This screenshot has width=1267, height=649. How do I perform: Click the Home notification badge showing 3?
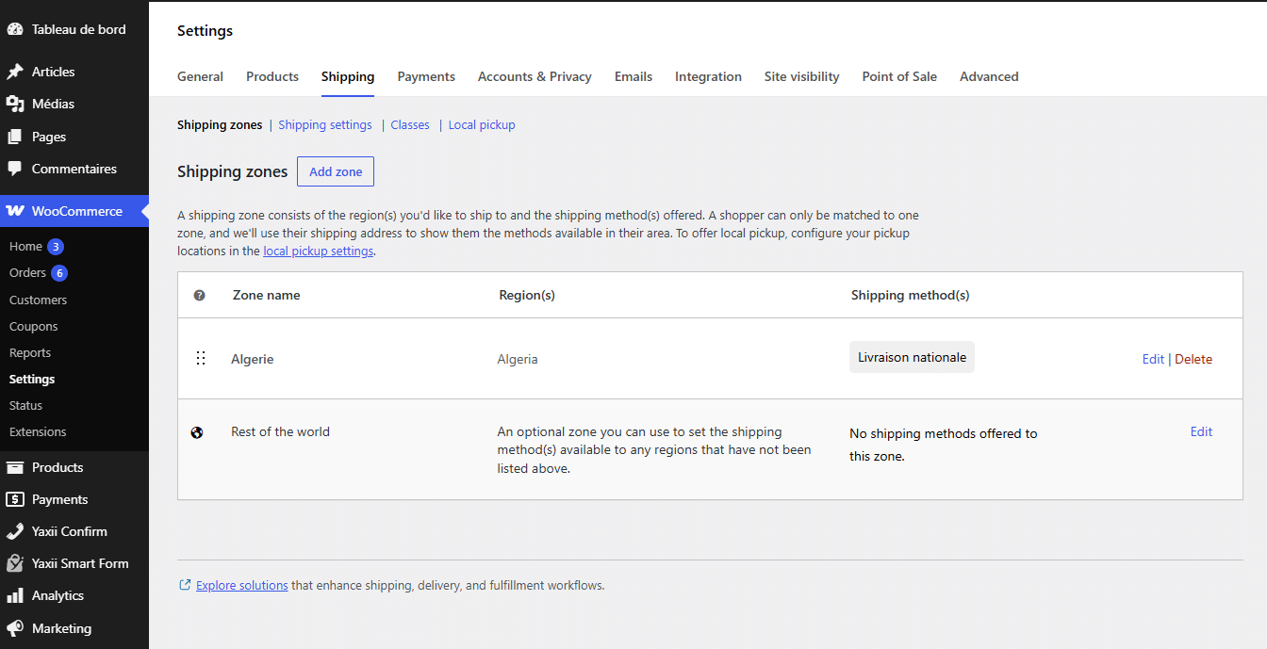click(x=56, y=247)
